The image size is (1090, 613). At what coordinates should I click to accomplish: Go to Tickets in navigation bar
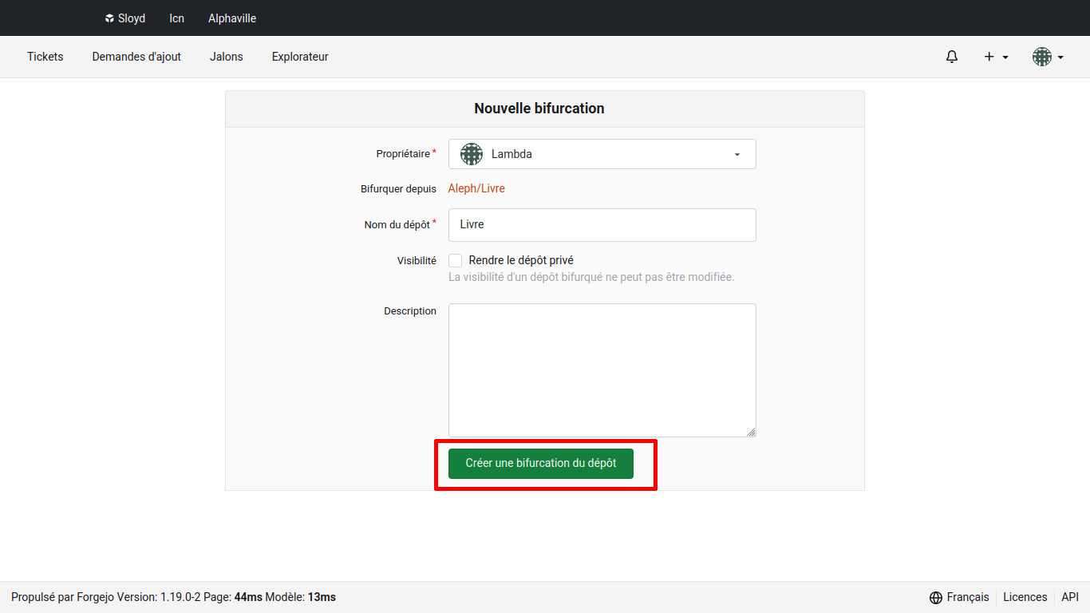point(45,57)
